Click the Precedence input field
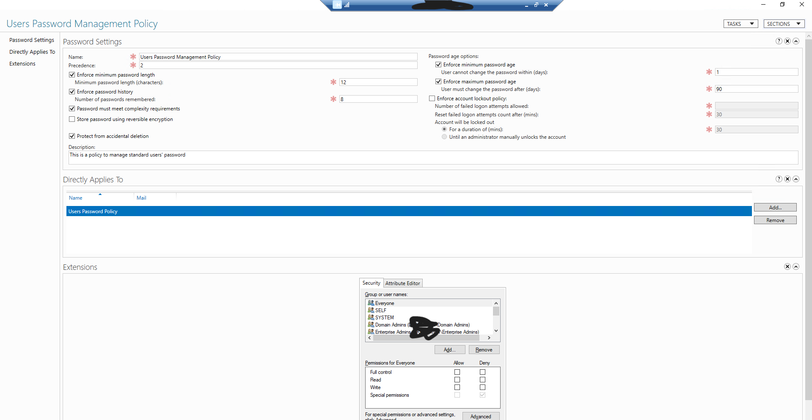 278,65
